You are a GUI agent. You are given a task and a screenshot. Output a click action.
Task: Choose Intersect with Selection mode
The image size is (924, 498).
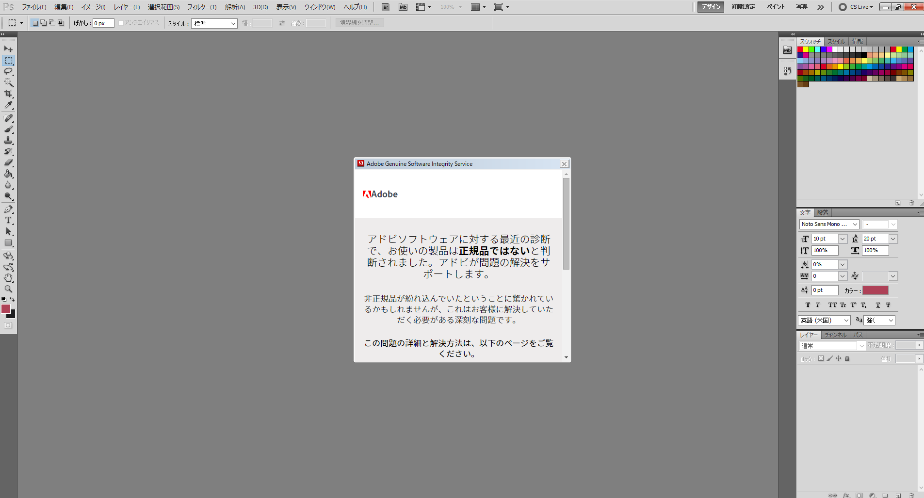tap(61, 23)
